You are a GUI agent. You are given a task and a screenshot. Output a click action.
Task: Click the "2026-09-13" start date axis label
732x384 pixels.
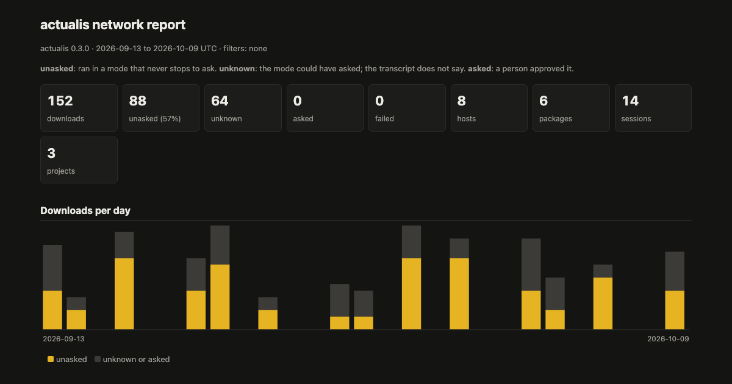click(63, 339)
